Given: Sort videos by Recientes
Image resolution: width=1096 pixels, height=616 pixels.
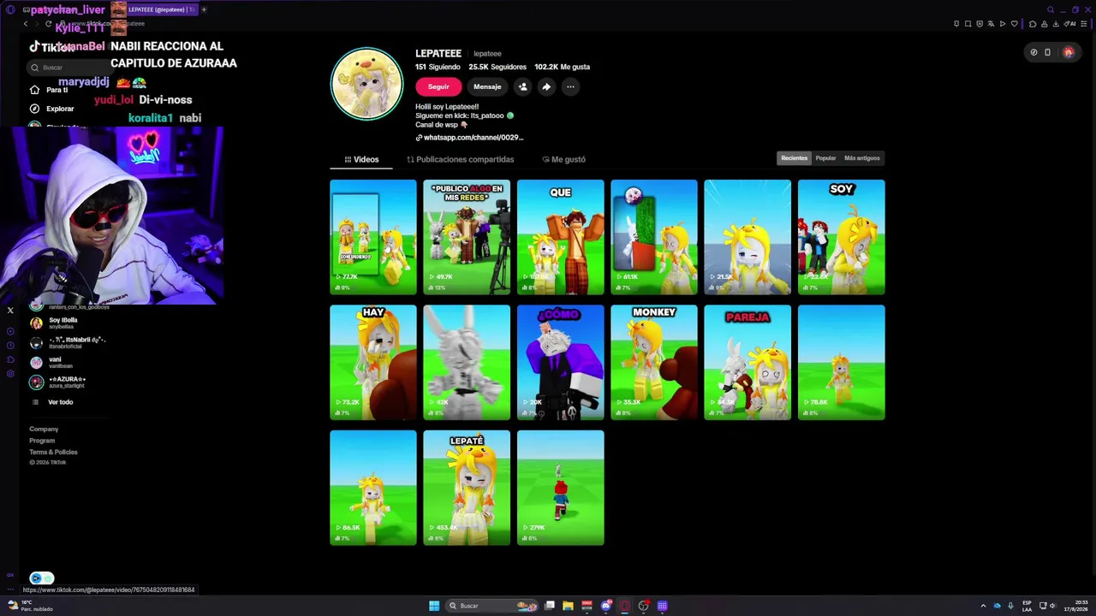Looking at the screenshot, I should pyautogui.click(x=794, y=158).
